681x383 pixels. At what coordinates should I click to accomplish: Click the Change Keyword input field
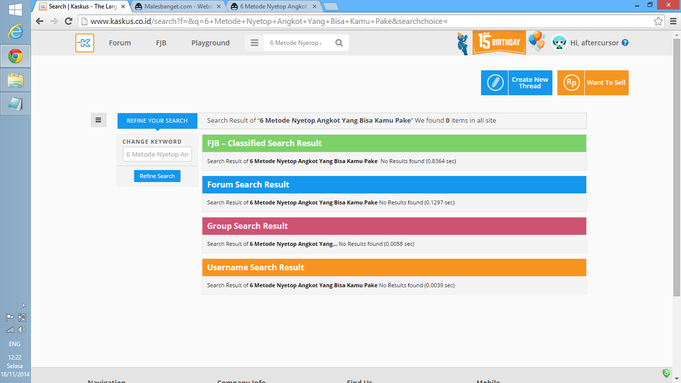click(x=157, y=154)
